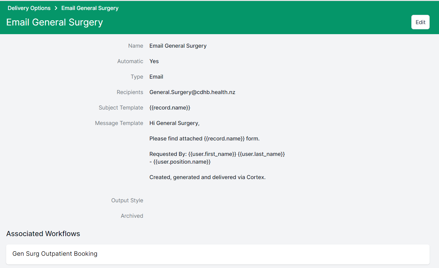439x268 pixels.
Task: Click the {{user.position.name}} template line
Action: click(x=180, y=162)
